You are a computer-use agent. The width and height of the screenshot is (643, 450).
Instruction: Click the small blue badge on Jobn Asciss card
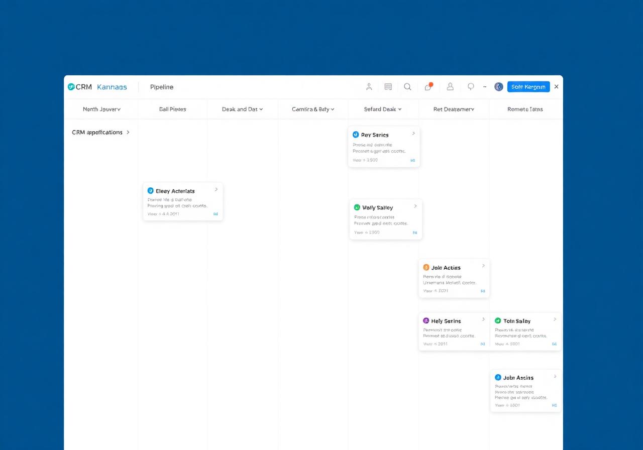[555, 405]
